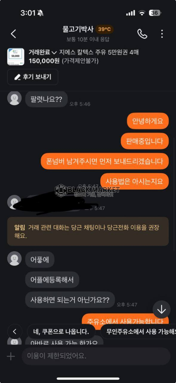Tap the message input field
Viewport: 176px width, 383px height.
(x=96, y=356)
